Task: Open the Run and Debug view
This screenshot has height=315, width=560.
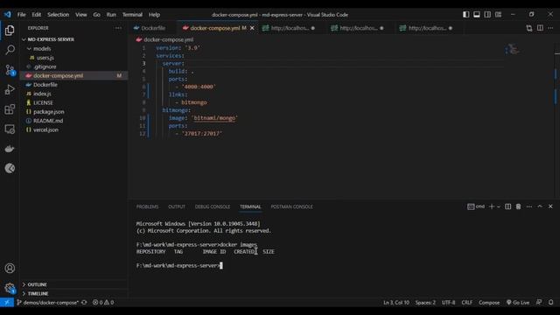Action: pyautogui.click(x=10, y=89)
